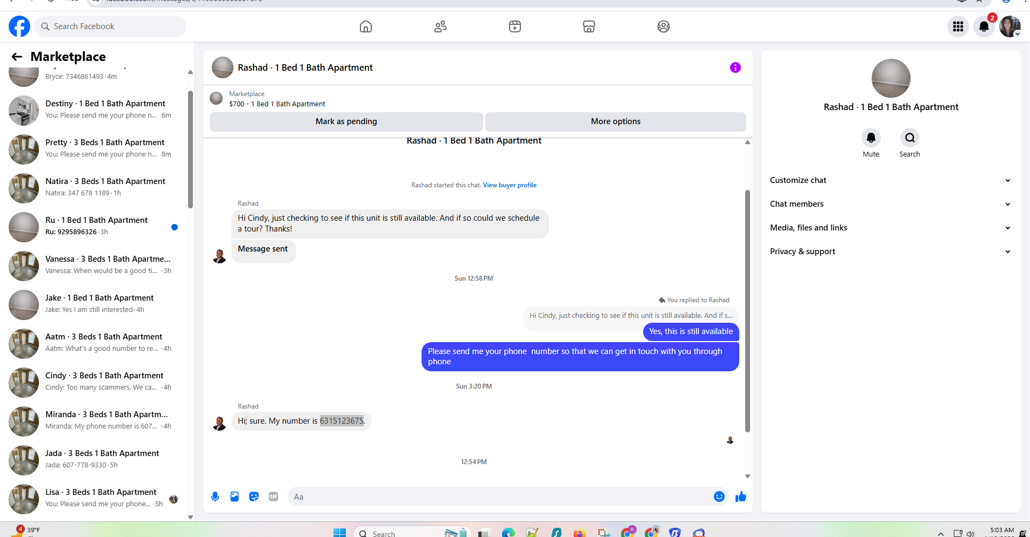Go to the Home feed icon
The width and height of the screenshot is (1030, 537).
coord(366,26)
